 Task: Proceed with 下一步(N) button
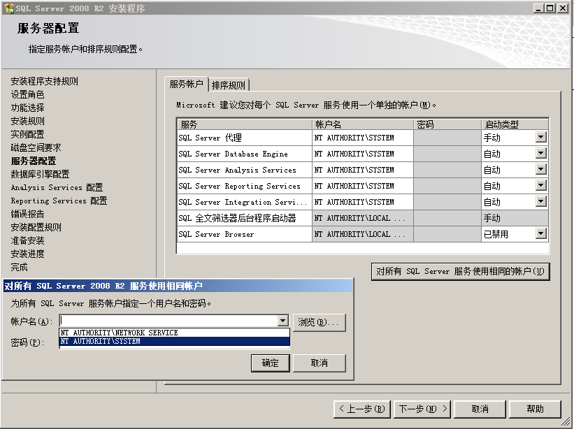pos(422,409)
